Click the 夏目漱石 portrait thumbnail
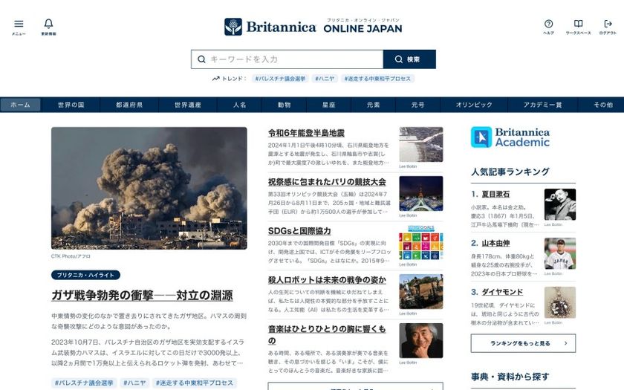 pyautogui.click(x=560, y=204)
